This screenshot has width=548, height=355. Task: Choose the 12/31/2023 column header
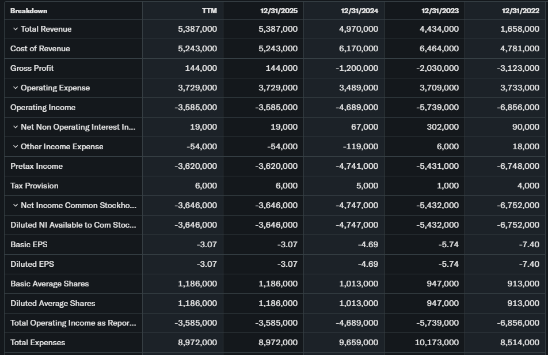click(x=440, y=11)
